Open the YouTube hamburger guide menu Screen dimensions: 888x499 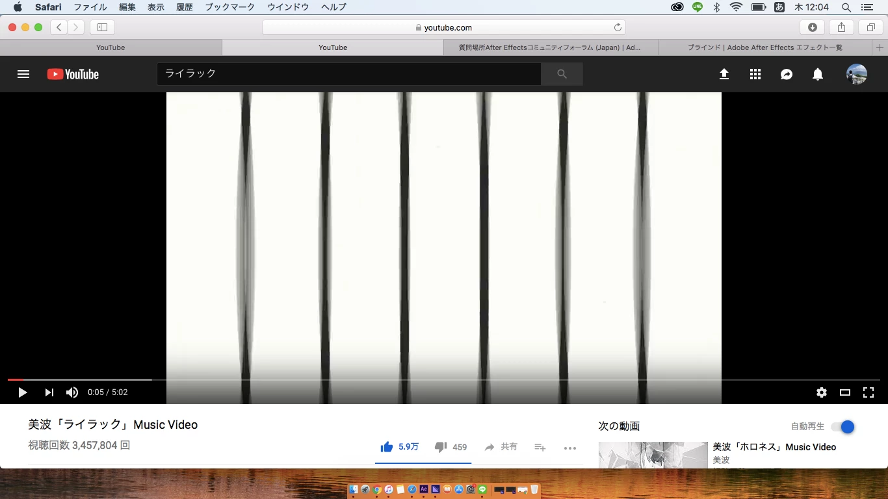[x=23, y=74]
